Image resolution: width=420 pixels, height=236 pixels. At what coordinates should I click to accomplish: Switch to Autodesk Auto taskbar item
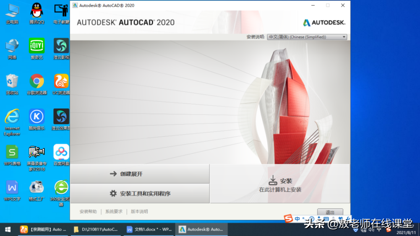point(201,230)
